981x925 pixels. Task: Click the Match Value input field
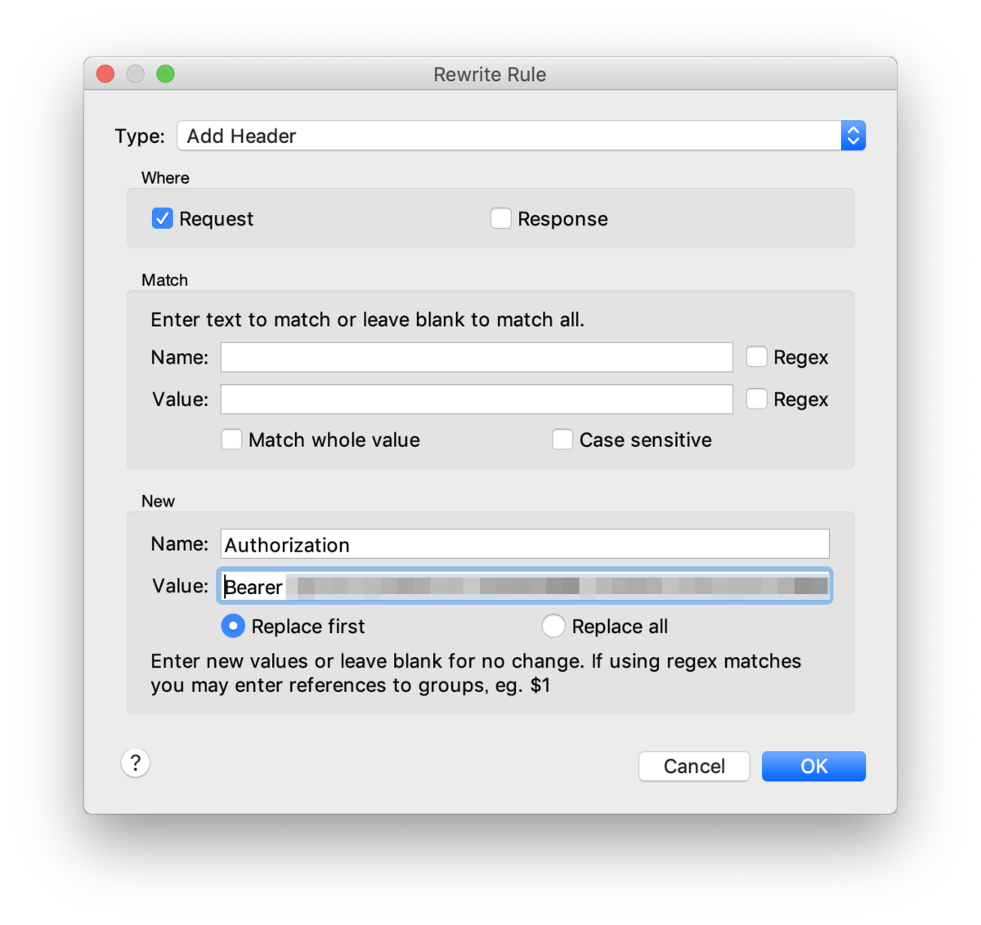(477, 399)
